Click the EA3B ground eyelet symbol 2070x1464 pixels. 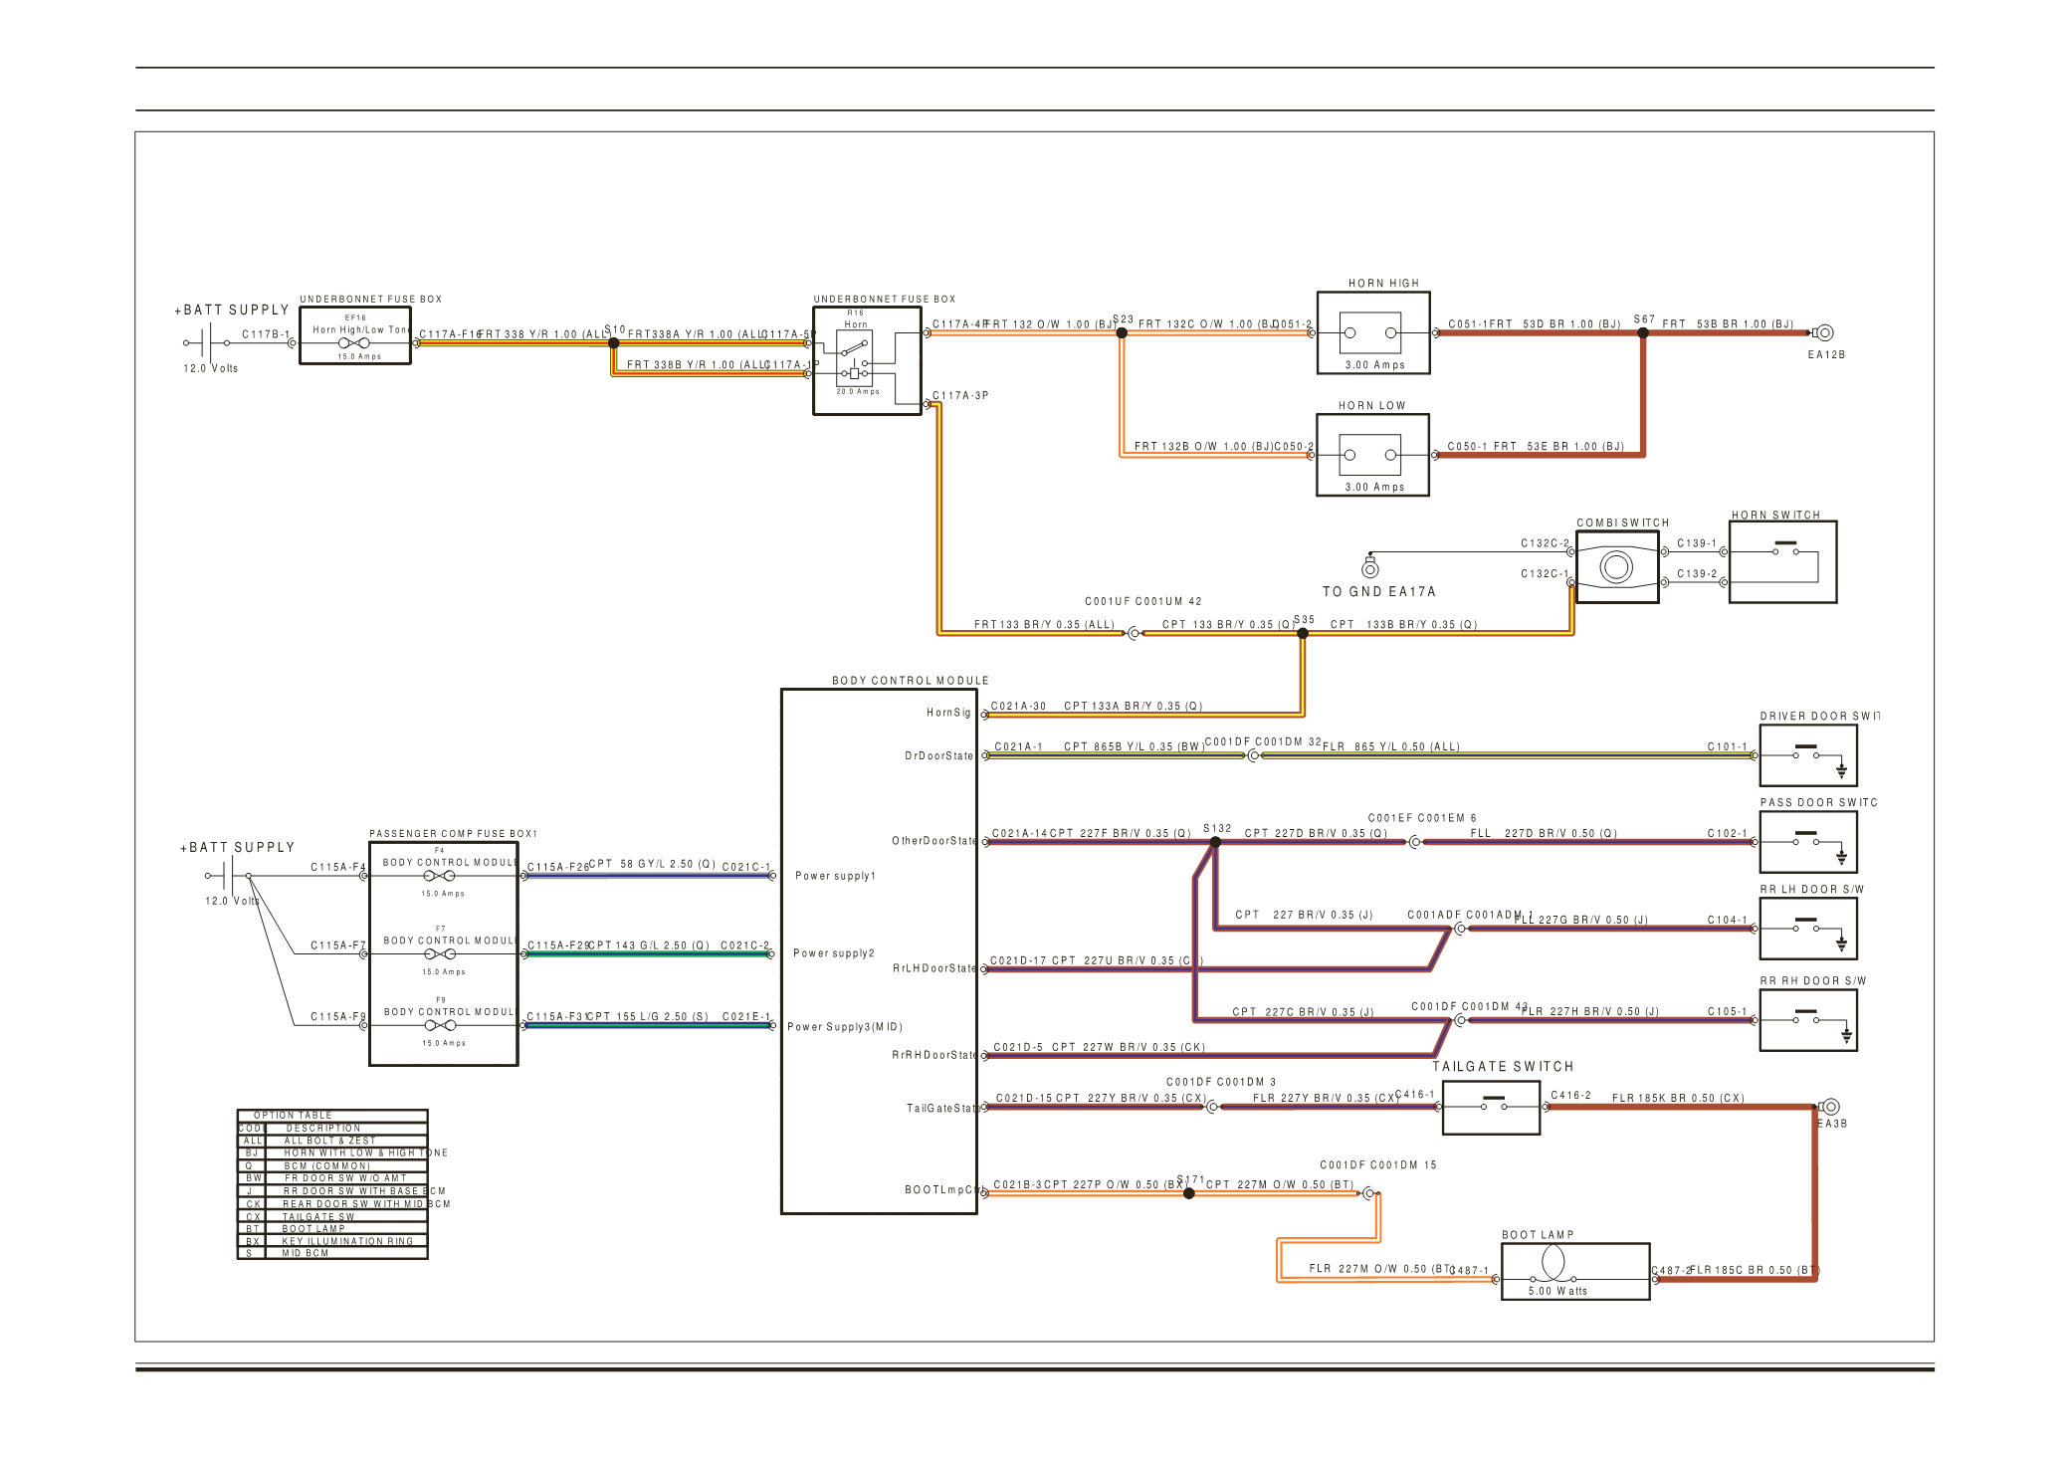[1830, 1107]
